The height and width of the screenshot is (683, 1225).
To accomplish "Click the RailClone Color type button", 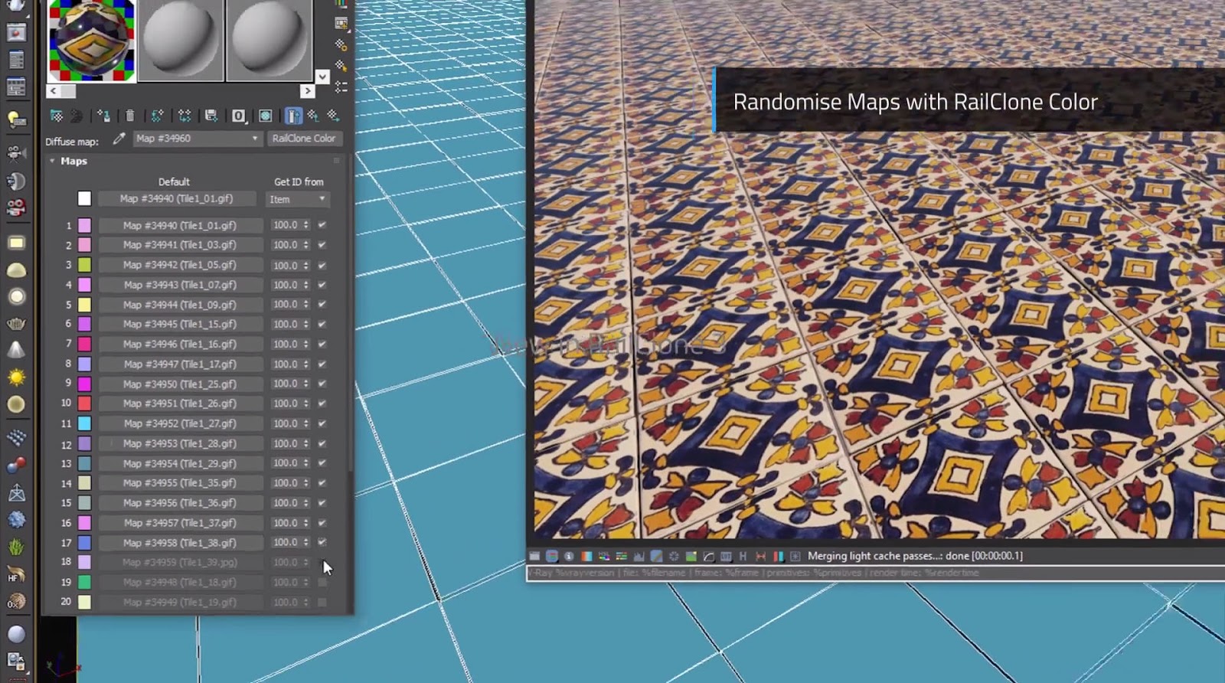I will [304, 139].
